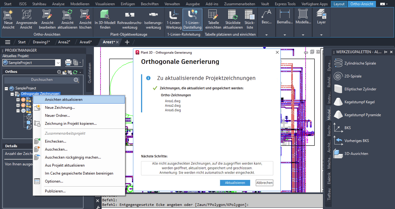
Task: Collapse the SampleProject tree node
Action: tap(6, 89)
